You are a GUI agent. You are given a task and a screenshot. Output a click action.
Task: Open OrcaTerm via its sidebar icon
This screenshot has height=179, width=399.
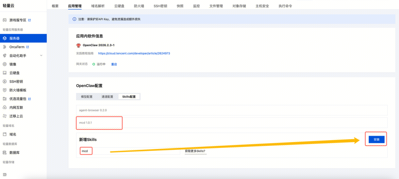(4, 47)
